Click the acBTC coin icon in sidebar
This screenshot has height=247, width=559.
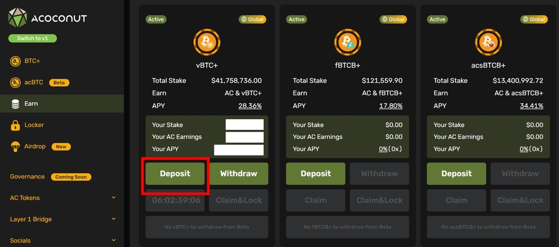[15, 82]
